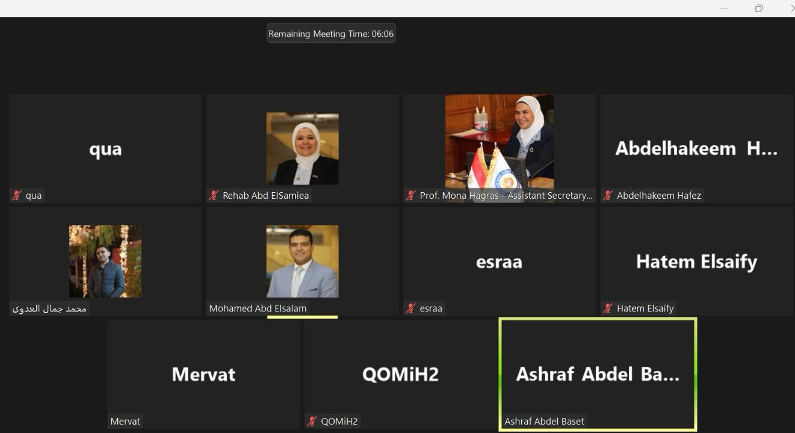Select the highlighted Ashraf Abdel Baset tile
795x433 pixels.
(x=598, y=375)
